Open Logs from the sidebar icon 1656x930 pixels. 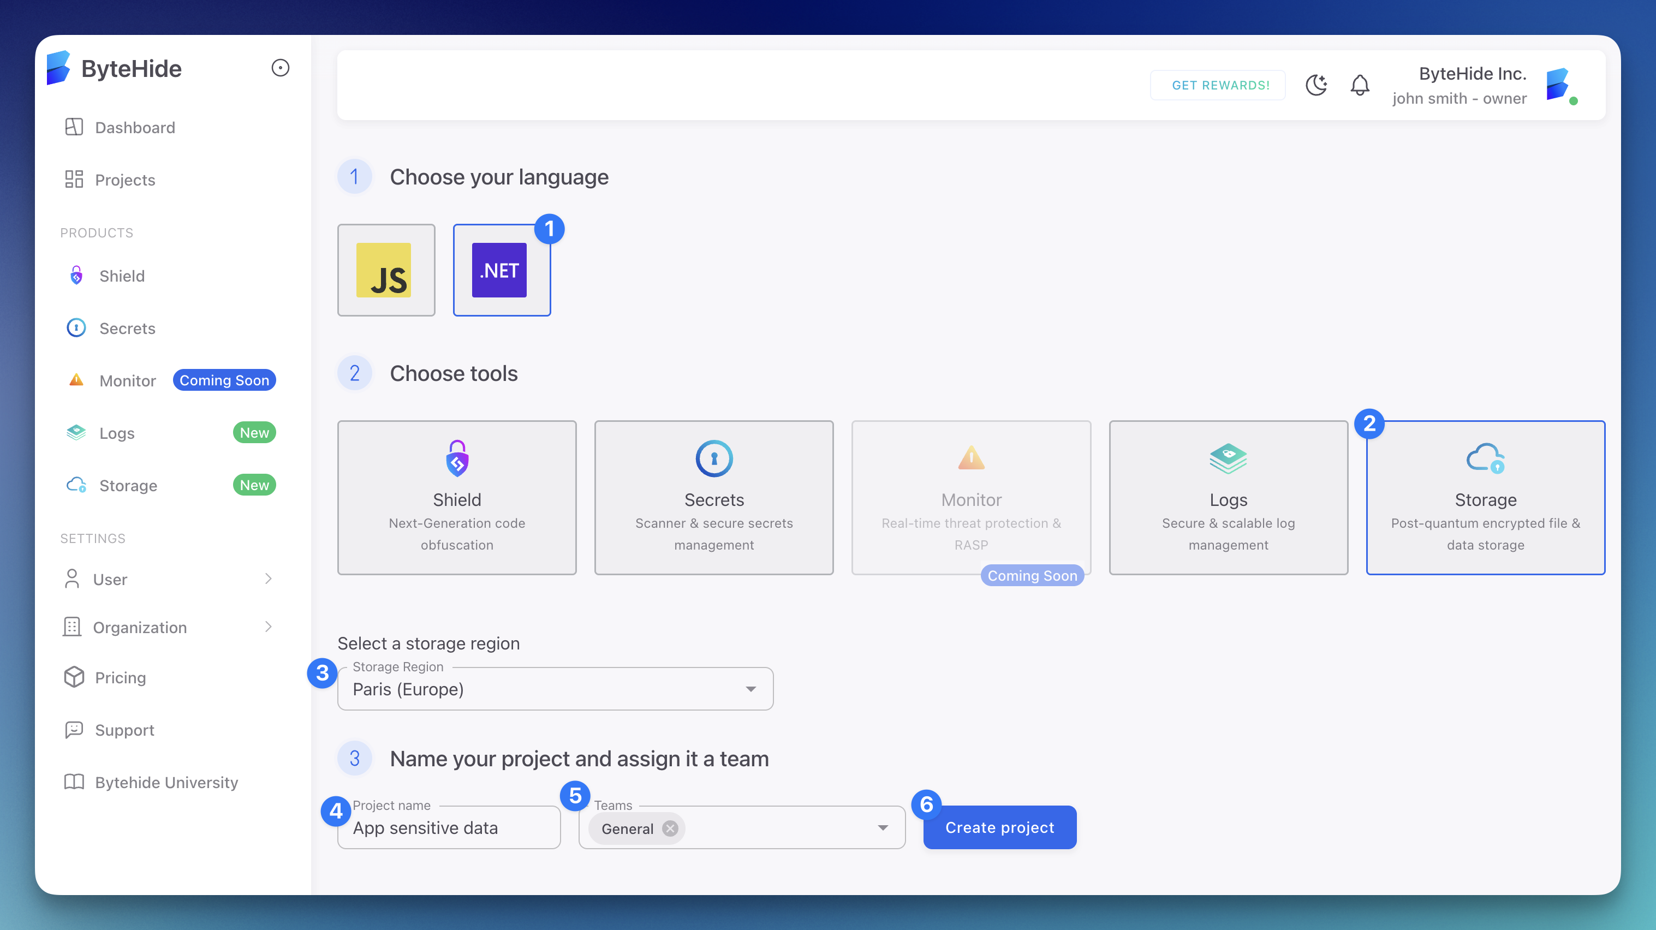76,433
